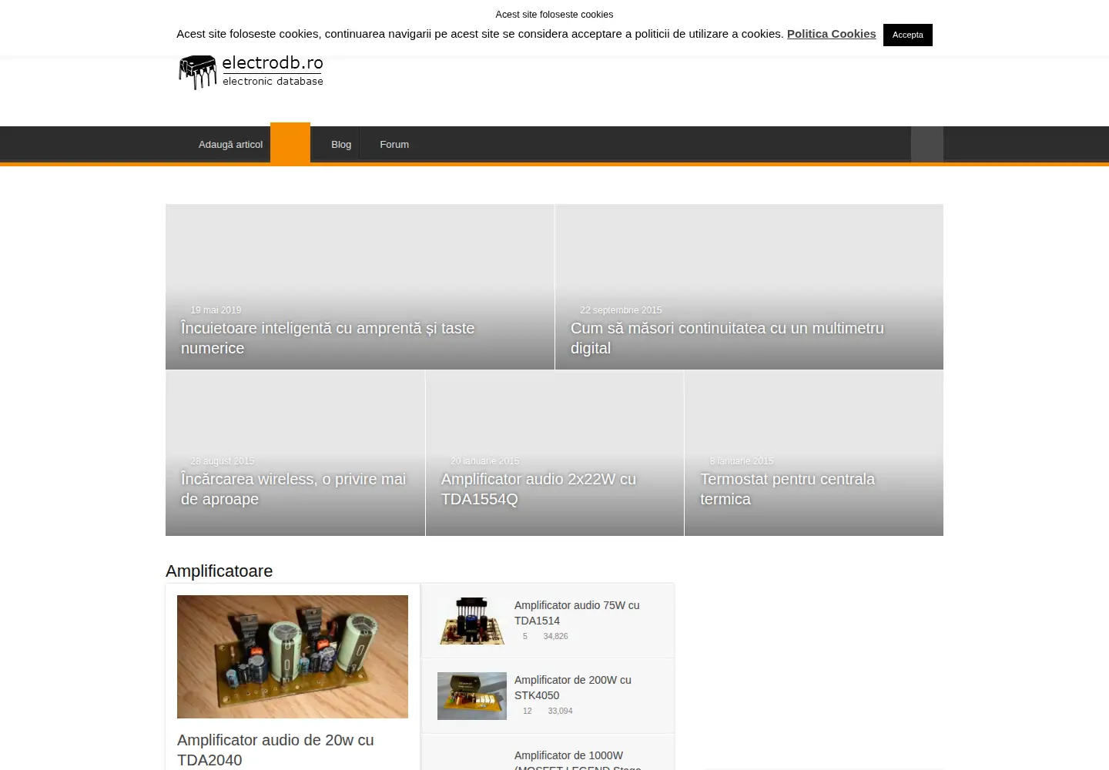Open article Încuietoare inteligentă cu amprentă
Screen dimensions: 1109x770
pyautogui.click(x=327, y=338)
